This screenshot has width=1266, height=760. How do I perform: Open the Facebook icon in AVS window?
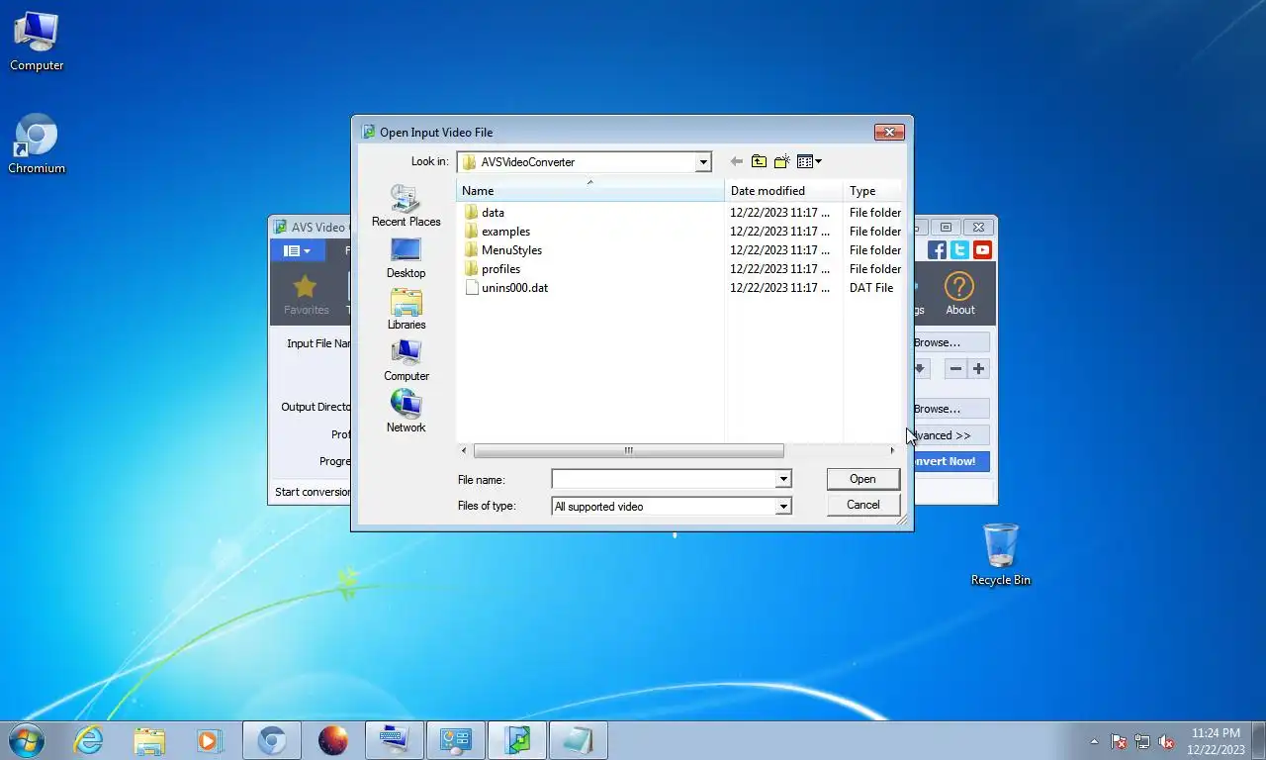937,250
